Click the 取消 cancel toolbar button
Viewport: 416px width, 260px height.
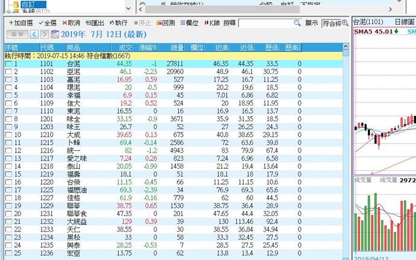pyautogui.click(x=71, y=22)
